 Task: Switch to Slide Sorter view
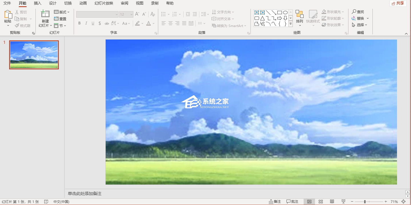coord(320,202)
